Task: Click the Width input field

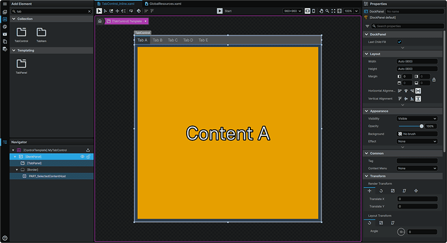Action: pyautogui.click(x=417, y=61)
